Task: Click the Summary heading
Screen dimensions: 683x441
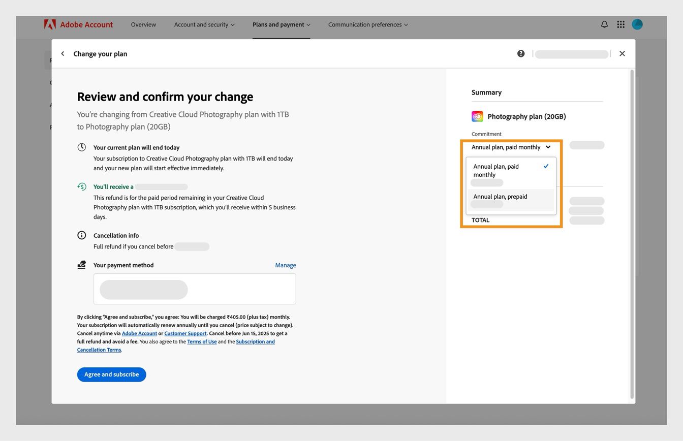Action: pos(486,92)
